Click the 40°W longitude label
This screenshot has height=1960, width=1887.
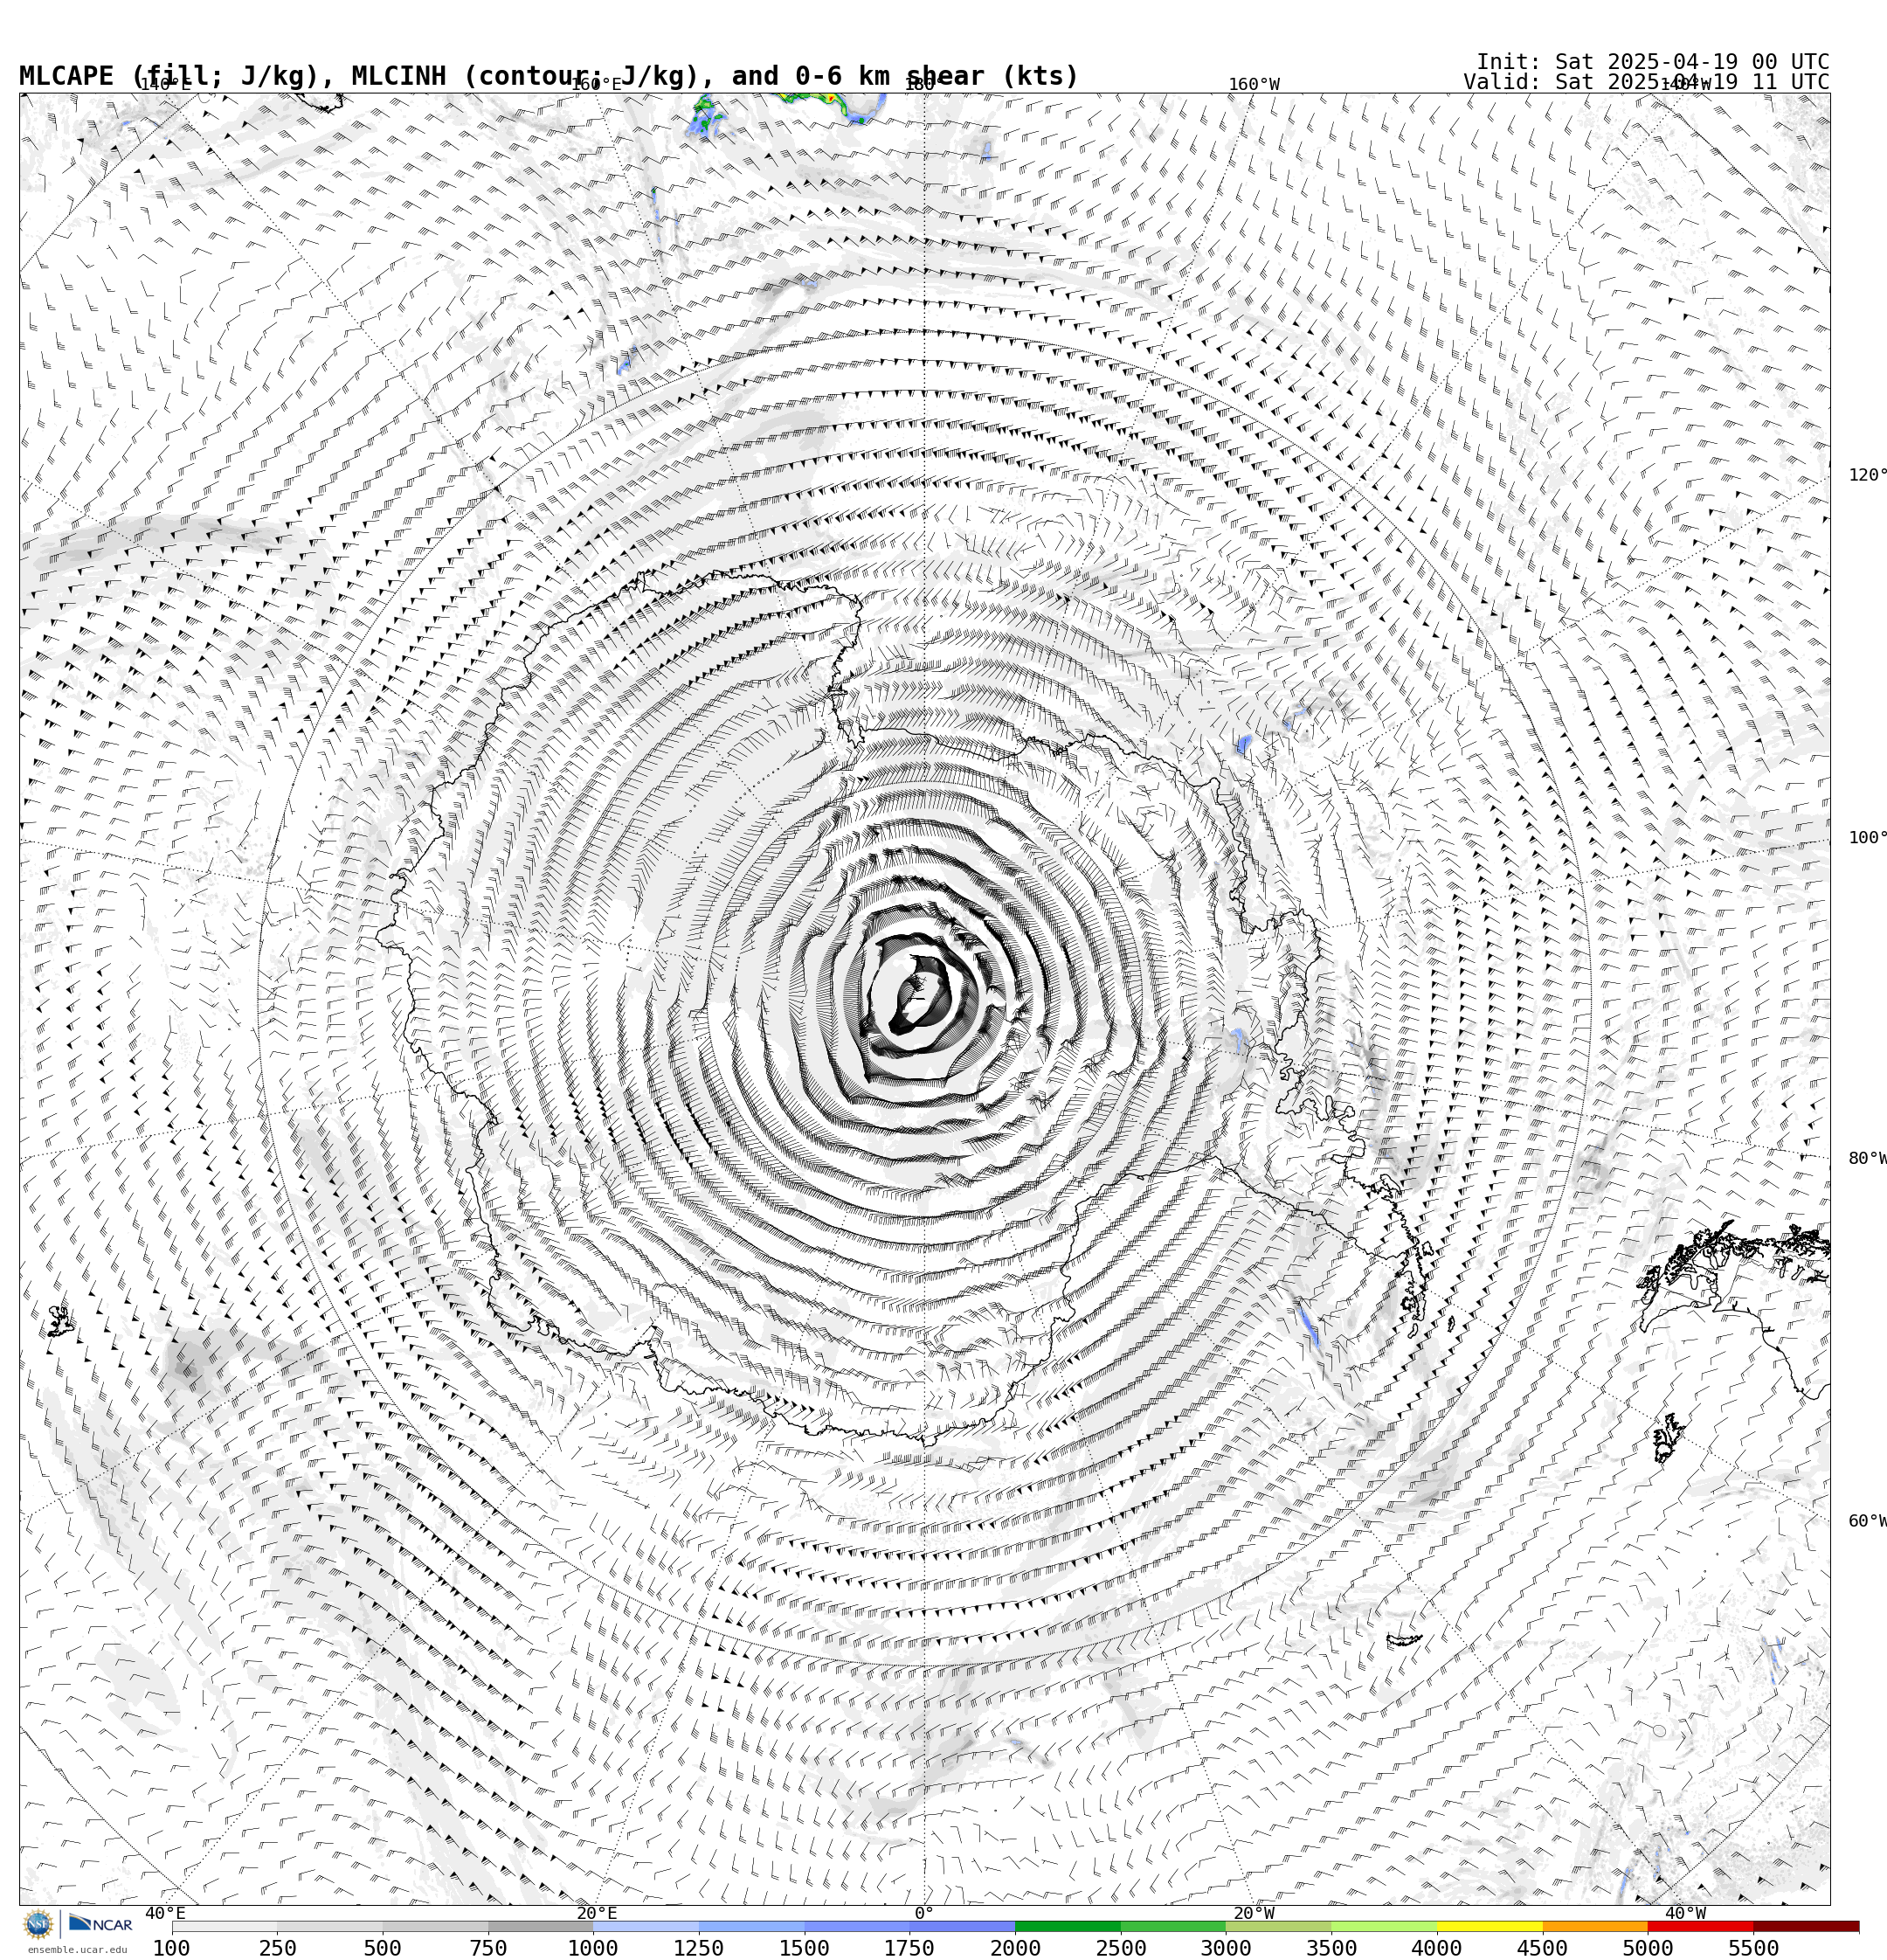coord(1685,1913)
